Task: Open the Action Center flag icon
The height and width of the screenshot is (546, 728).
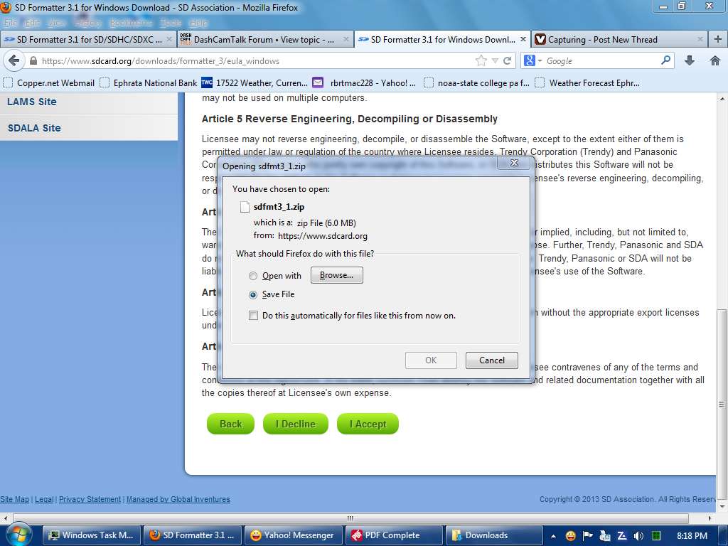Action: [x=587, y=535]
